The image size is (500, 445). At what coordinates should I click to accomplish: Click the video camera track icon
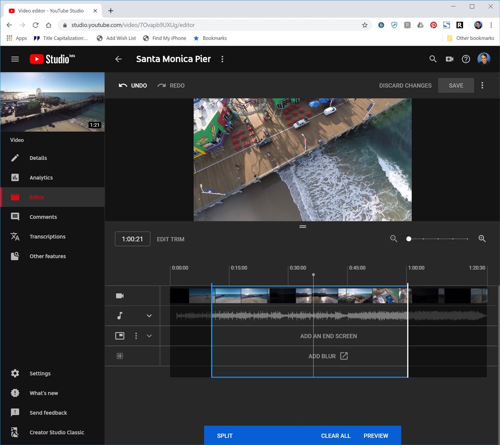click(x=120, y=296)
